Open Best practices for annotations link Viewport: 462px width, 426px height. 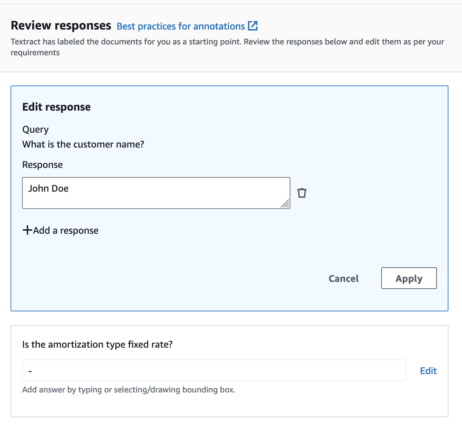click(x=181, y=26)
